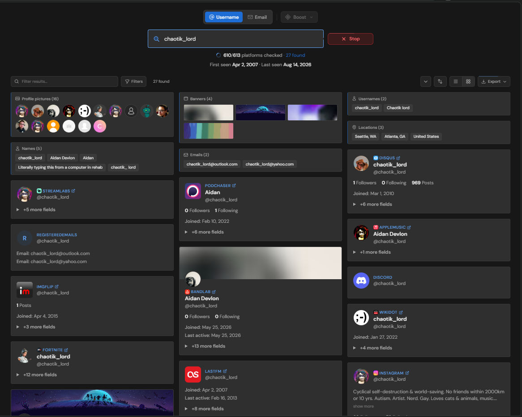Click the RegisteredEmails R avatar

[x=25, y=238]
